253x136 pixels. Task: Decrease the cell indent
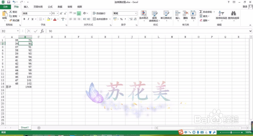pyautogui.click(x=85, y=19)
